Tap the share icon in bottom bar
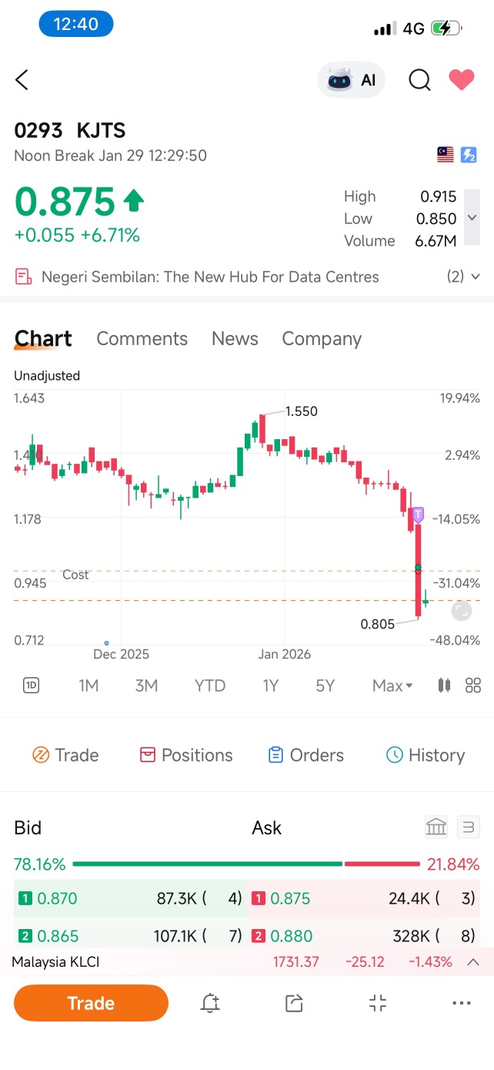 point(294,1003)
